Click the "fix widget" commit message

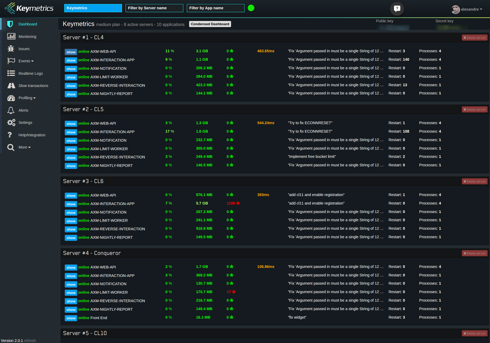298,317
